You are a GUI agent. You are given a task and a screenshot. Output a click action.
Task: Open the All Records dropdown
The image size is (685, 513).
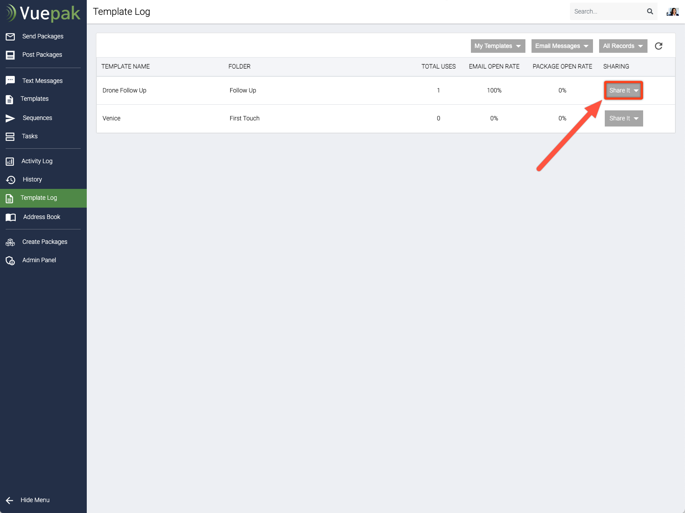pyautogui.click(x=623, y=46)
